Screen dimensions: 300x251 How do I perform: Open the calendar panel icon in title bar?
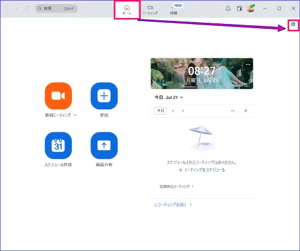click(x=239, y=8)
